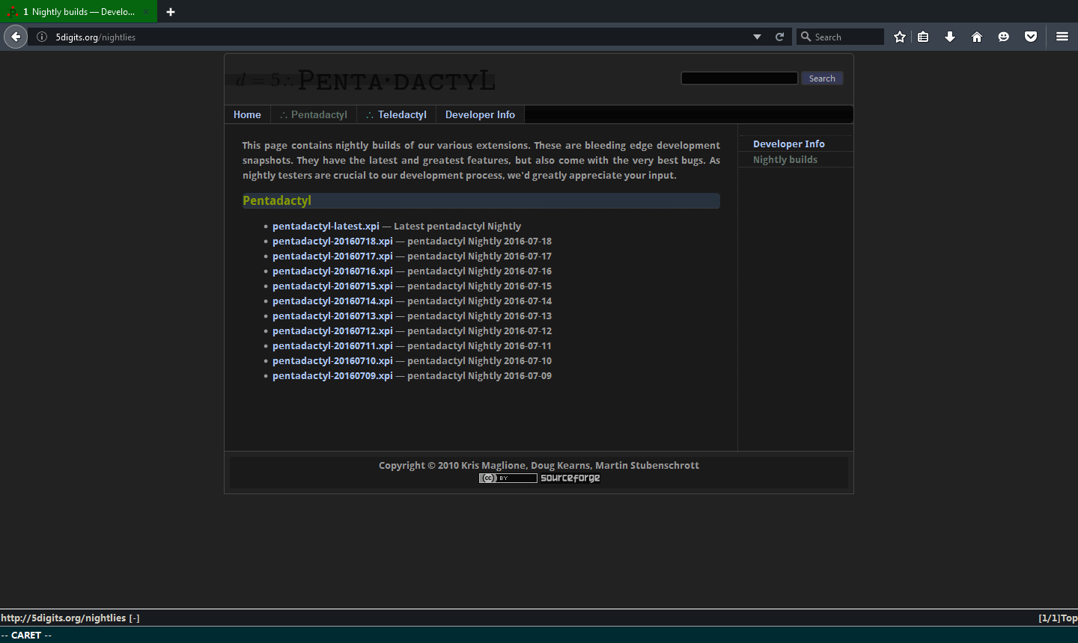Download pentadactyl-20160711.xpi
The width and height of the screenshot is (1078, 643).
tap(332, 345)
